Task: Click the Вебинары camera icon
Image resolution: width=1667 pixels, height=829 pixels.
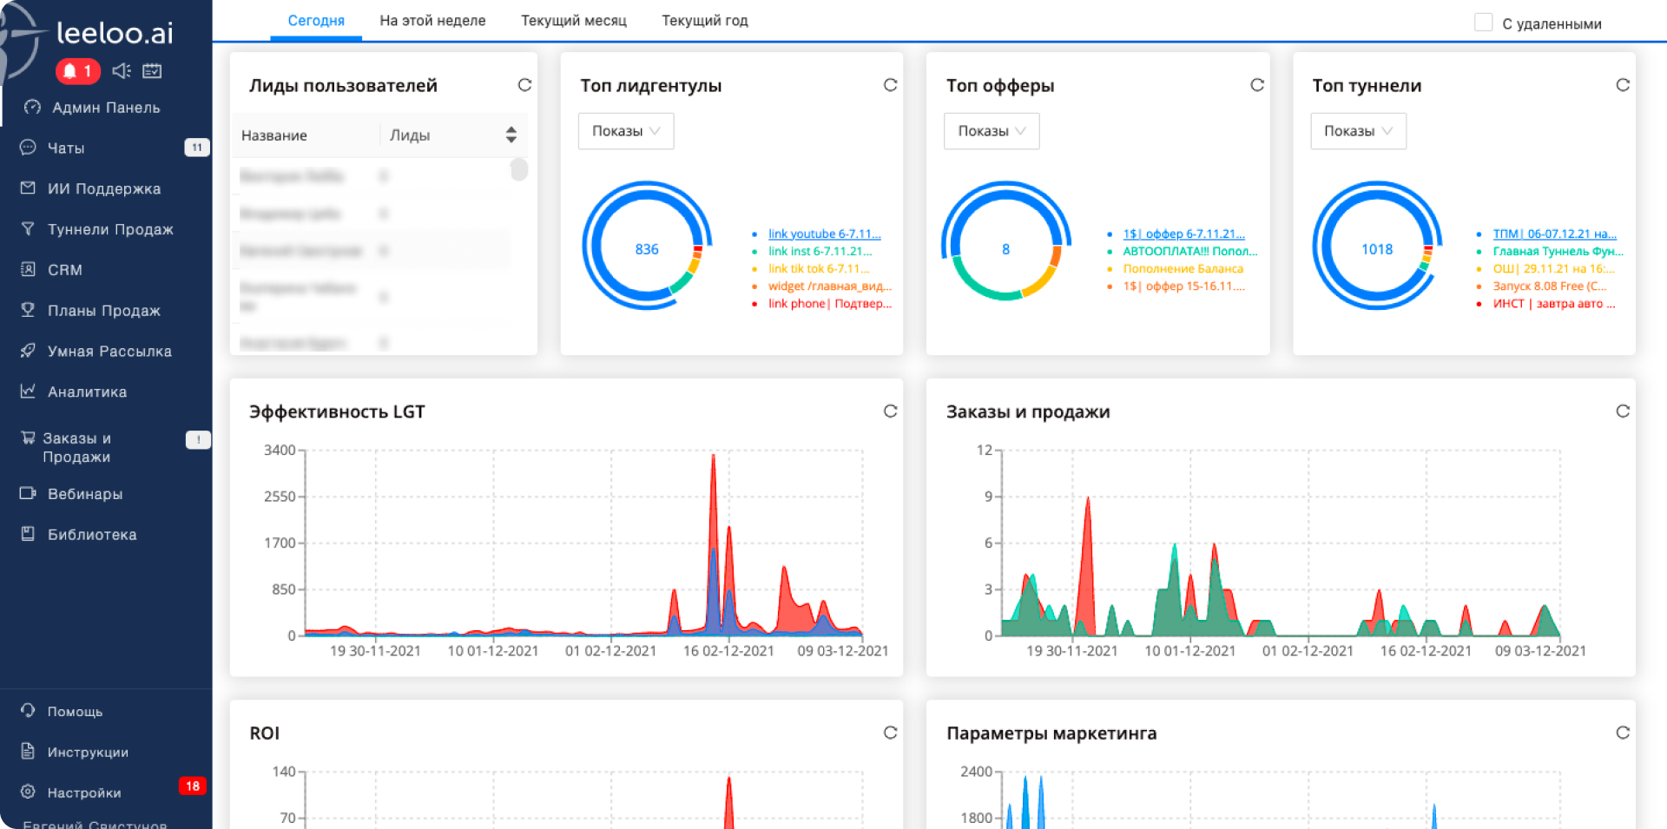Action: point(28,493)
